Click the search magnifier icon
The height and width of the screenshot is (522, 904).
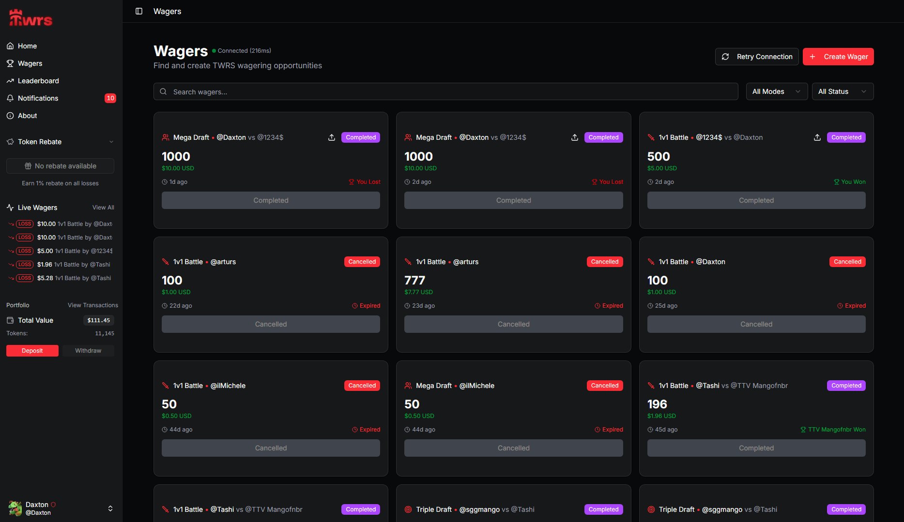163,91
